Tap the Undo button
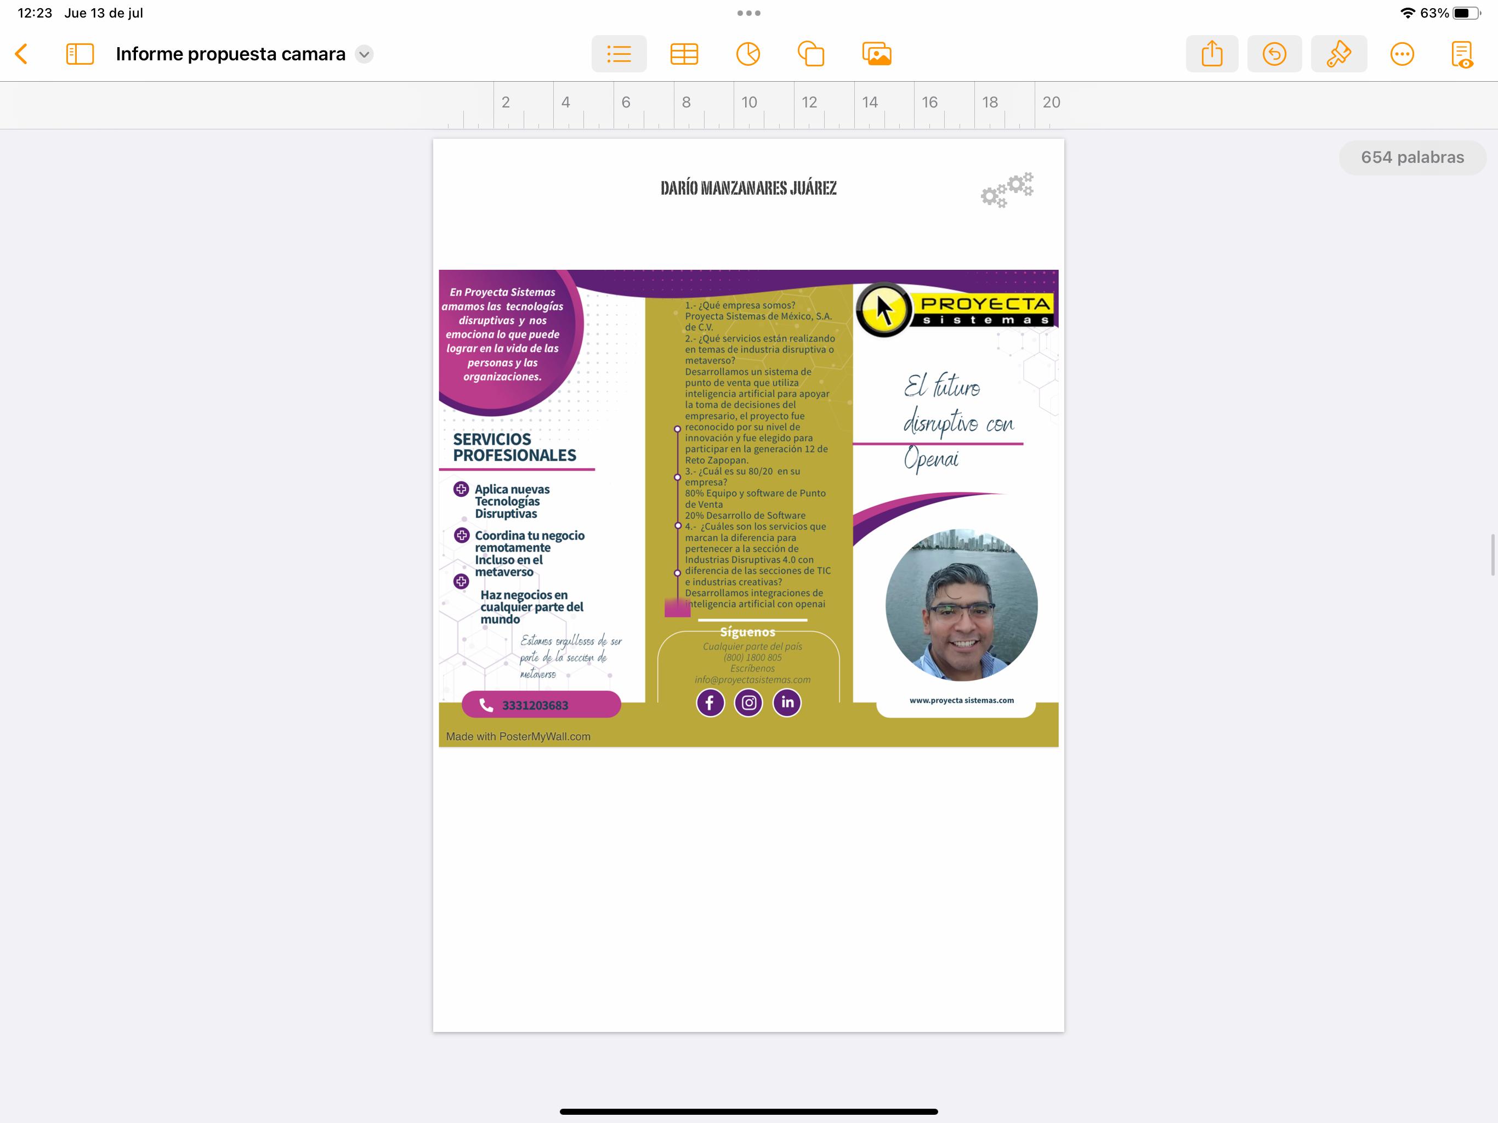This screenshot has width=1498, height=1123. coord(1274,54)
